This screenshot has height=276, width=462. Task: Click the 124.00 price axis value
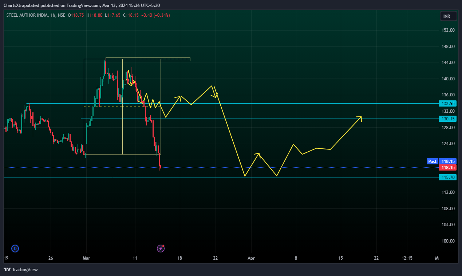(447, 144)
